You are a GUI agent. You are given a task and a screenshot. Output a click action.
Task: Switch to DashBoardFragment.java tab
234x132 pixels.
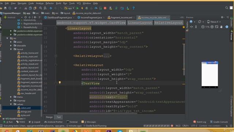[x=59, y=18]
